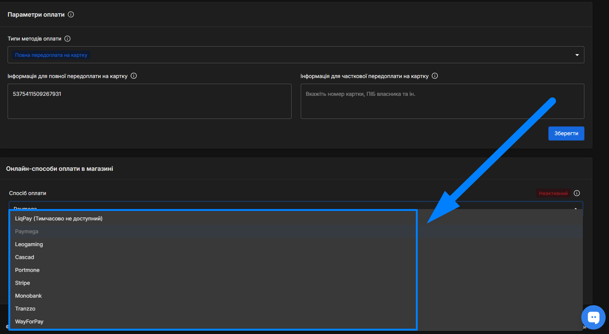Click info icon next to Типи методів оплати
The image size is (609, 334).
(67, 39)
